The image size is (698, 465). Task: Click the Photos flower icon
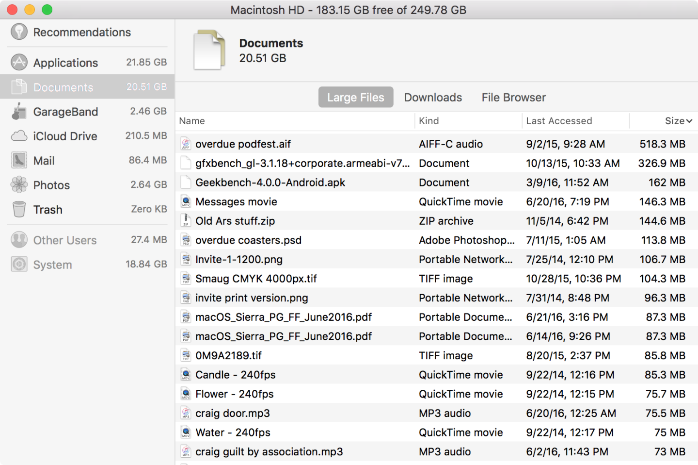18,185
